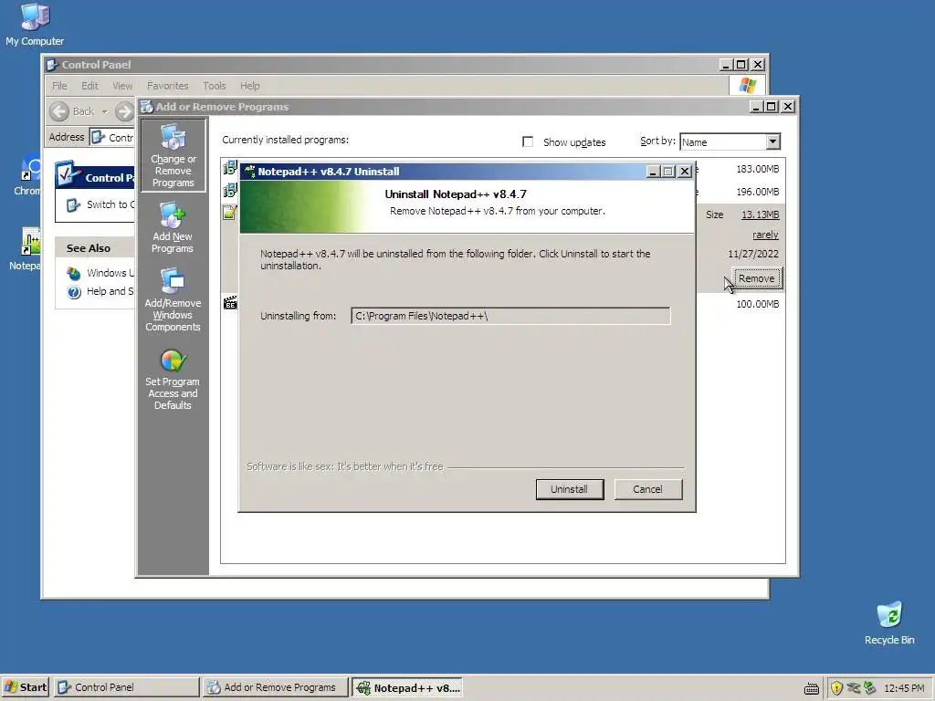Screen dimensions: 935x701
Task: Click the program icon in 196.00MB row
Action: (230, 191)
